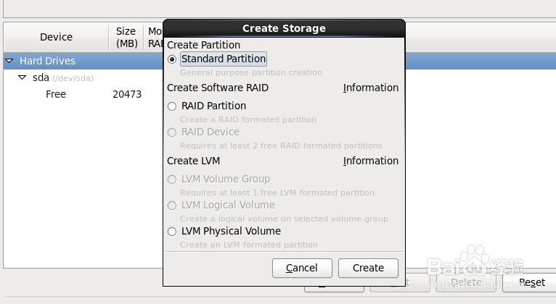Choose the LVM Physical Volume option
Image resolution: width=556 pixels, height=304 pixels.
tap(172, 232)
